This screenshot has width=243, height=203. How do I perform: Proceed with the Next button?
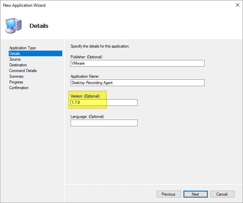tap(195, 194)
